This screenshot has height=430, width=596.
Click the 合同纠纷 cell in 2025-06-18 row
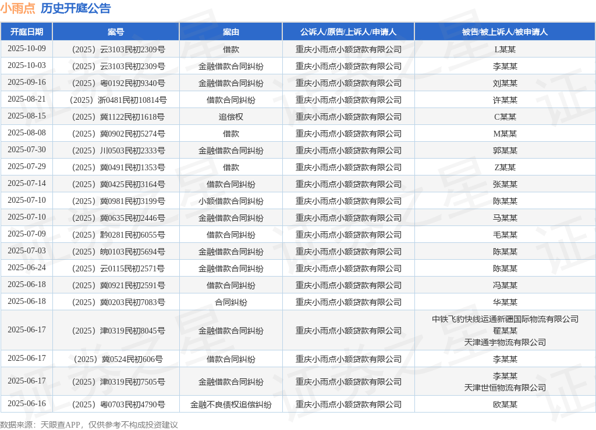pos(230,302)
